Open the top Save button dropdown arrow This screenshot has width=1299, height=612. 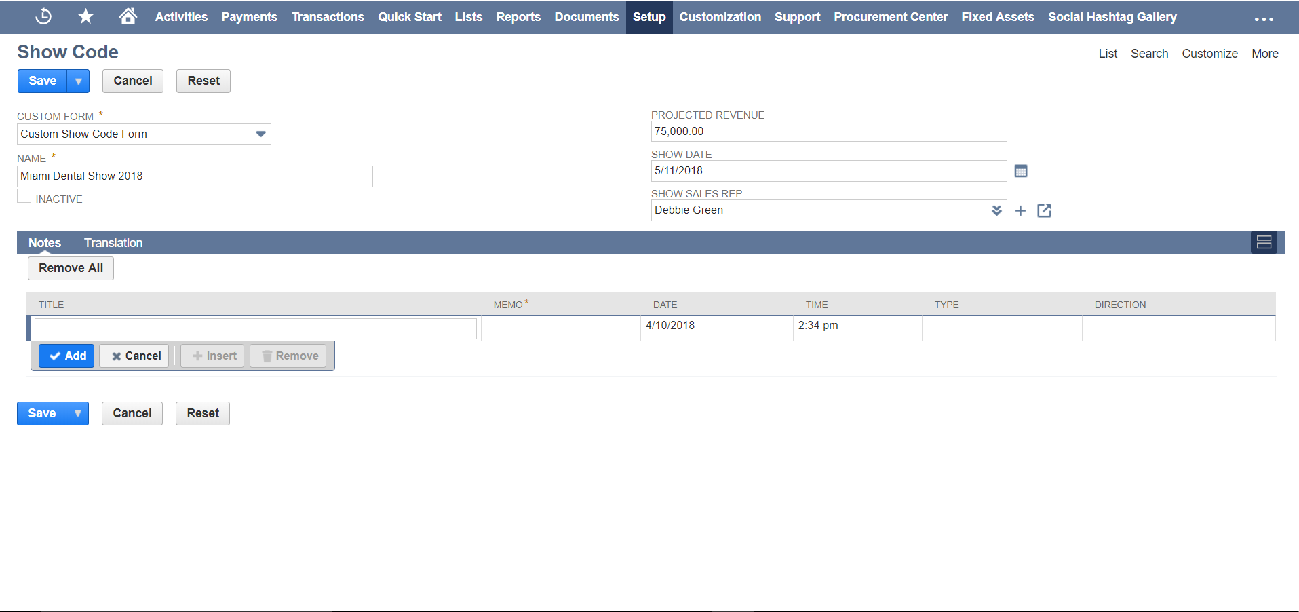(x=79, y=81)
